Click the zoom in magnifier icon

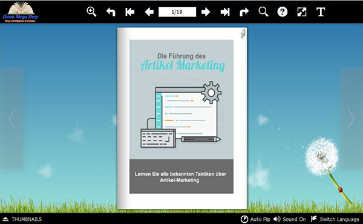[91, 12]
